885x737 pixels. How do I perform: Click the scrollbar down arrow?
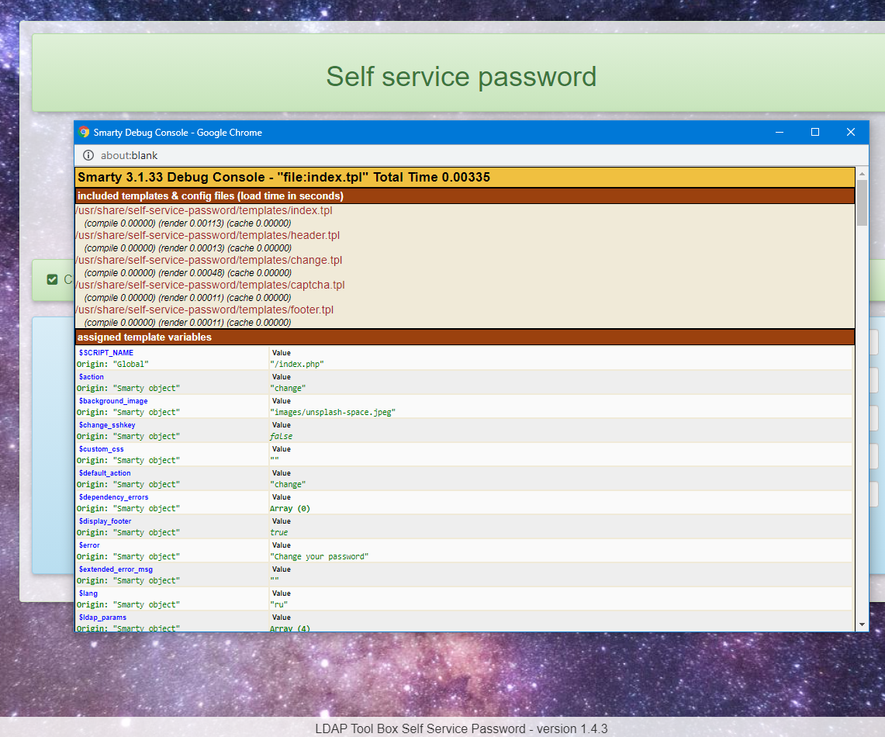[x=861, y=623]
